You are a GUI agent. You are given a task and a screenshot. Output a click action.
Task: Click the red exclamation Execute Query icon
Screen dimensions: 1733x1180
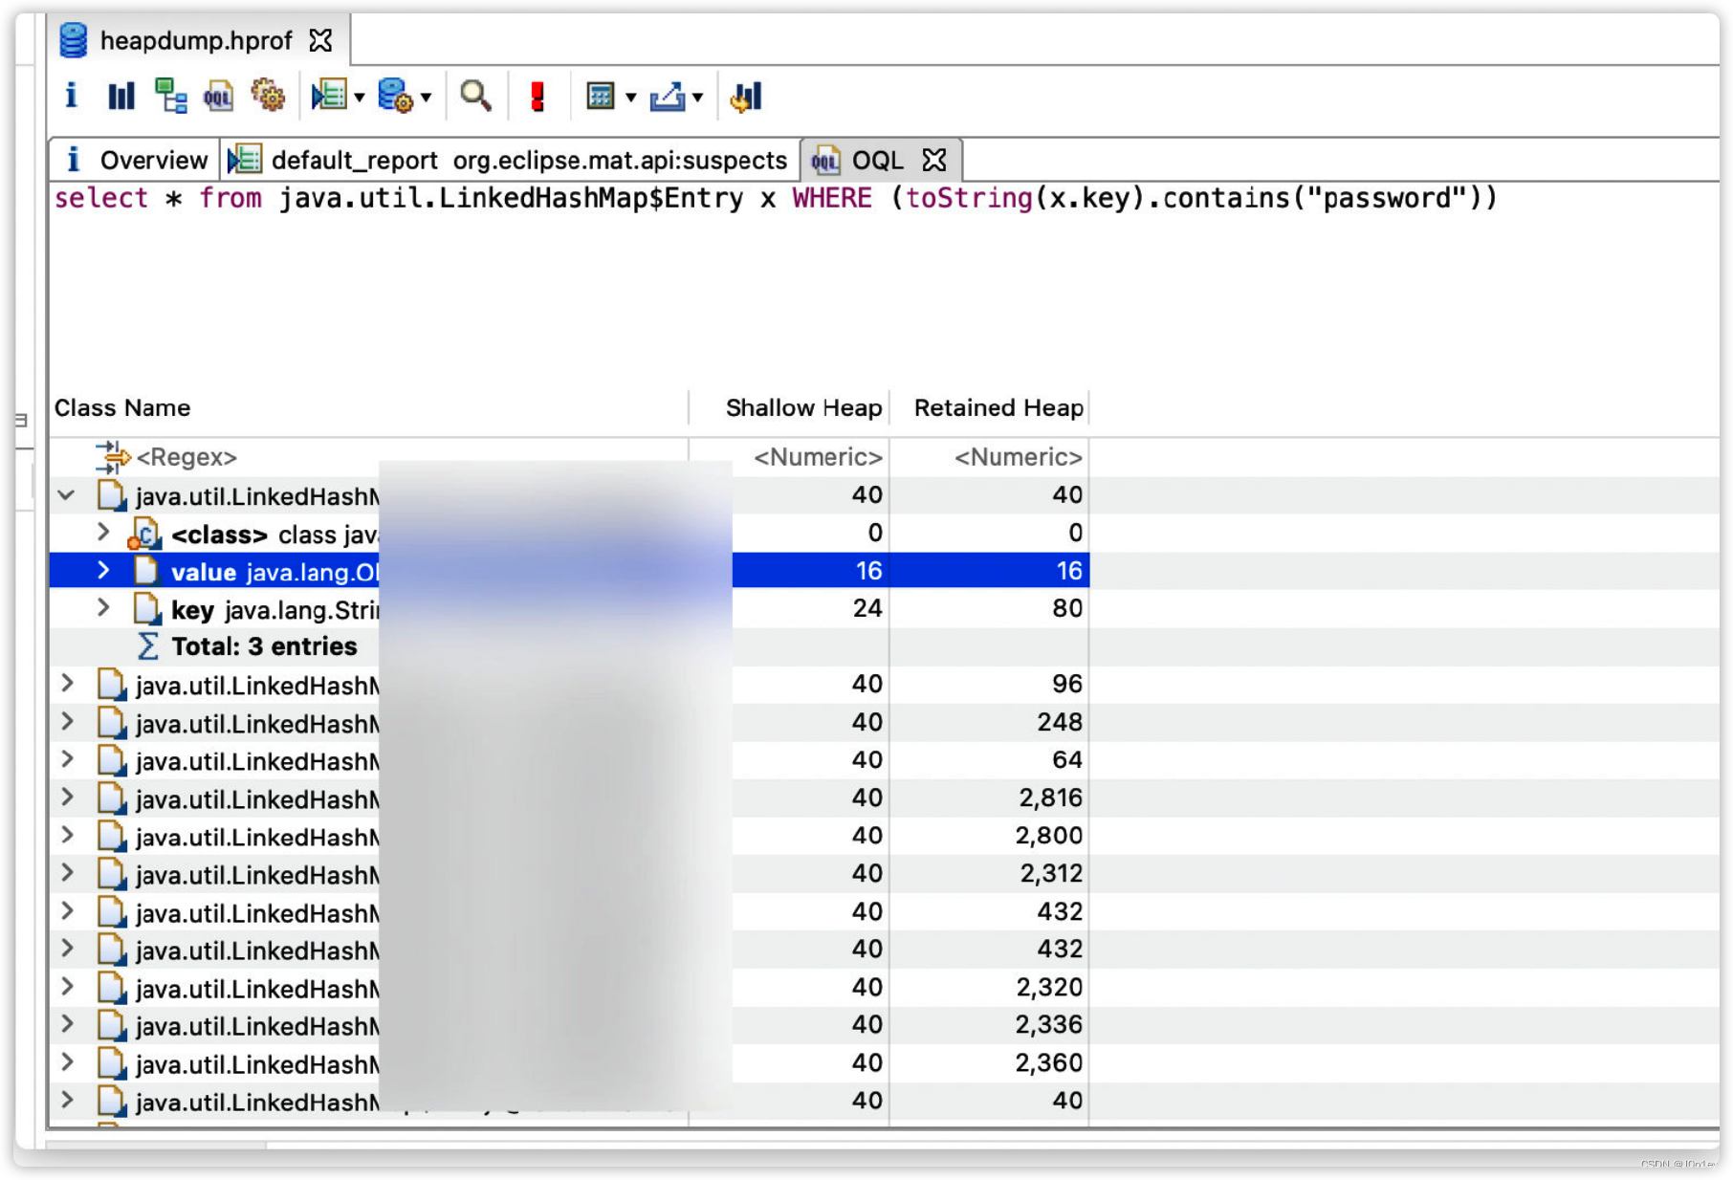click(x=537, y=96)
